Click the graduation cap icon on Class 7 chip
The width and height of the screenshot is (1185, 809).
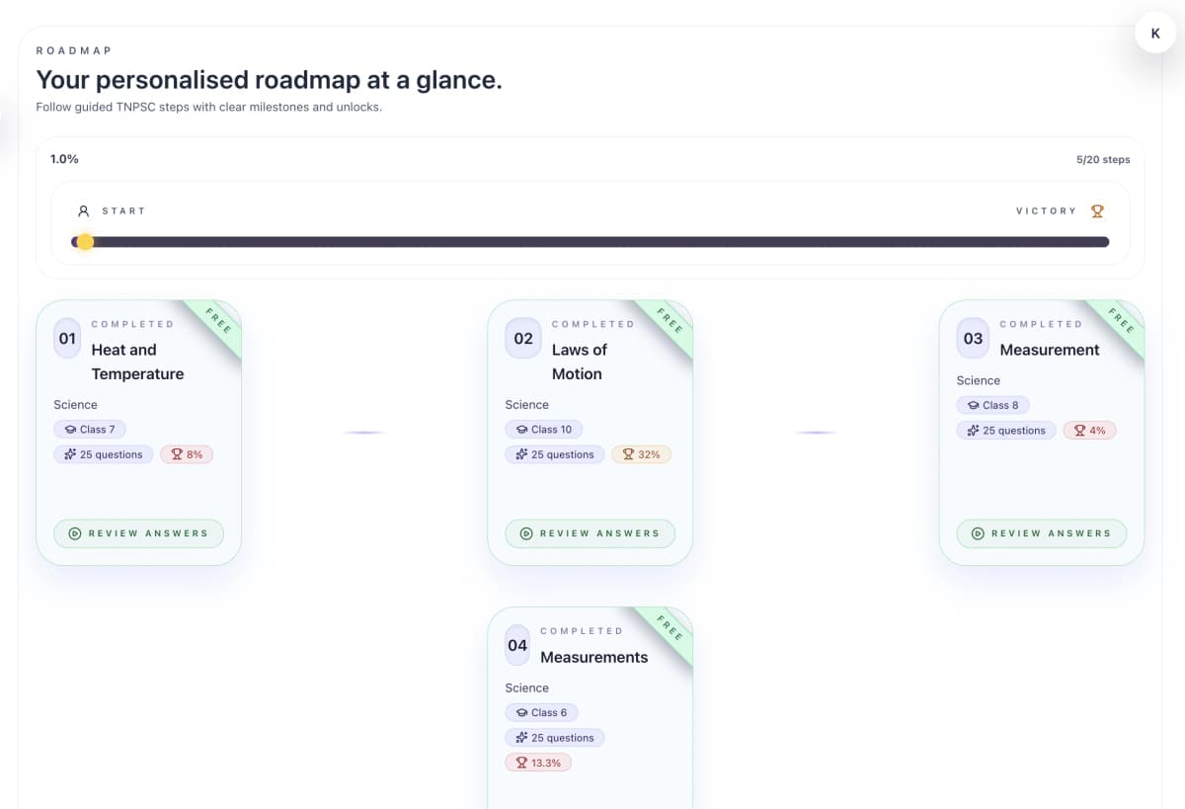[x=69, y=429]
